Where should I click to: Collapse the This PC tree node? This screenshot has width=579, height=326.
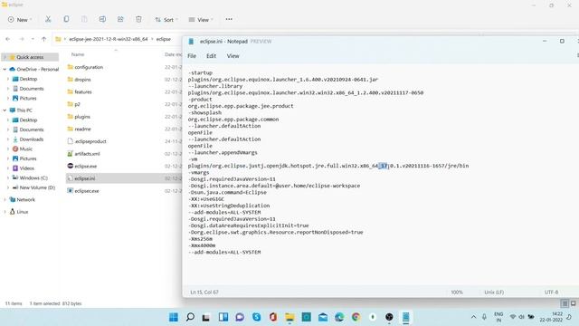coord(5,110)
